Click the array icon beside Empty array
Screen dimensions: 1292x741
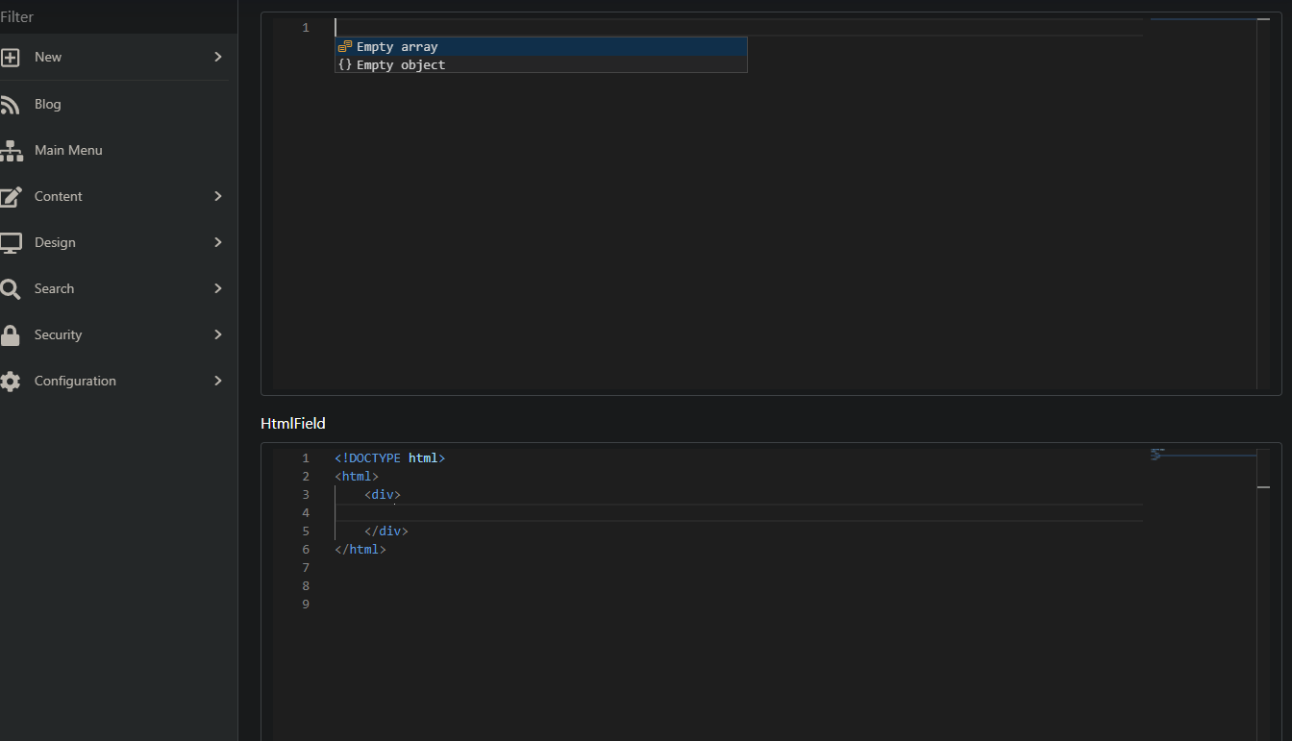[345, 45]
